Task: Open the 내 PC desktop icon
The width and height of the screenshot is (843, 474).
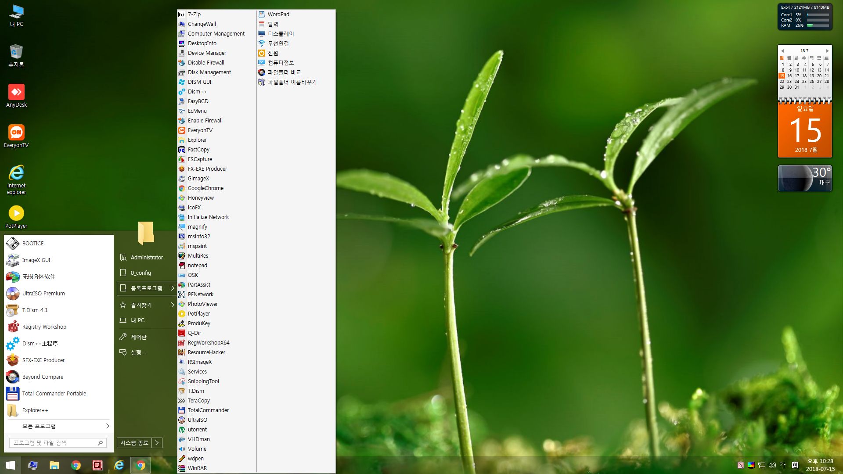Action: point(16,16)
